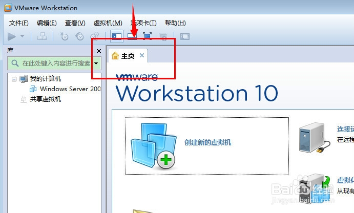
Task: Open the search filter dropdown arrow
Action: [x=96, y=63]
